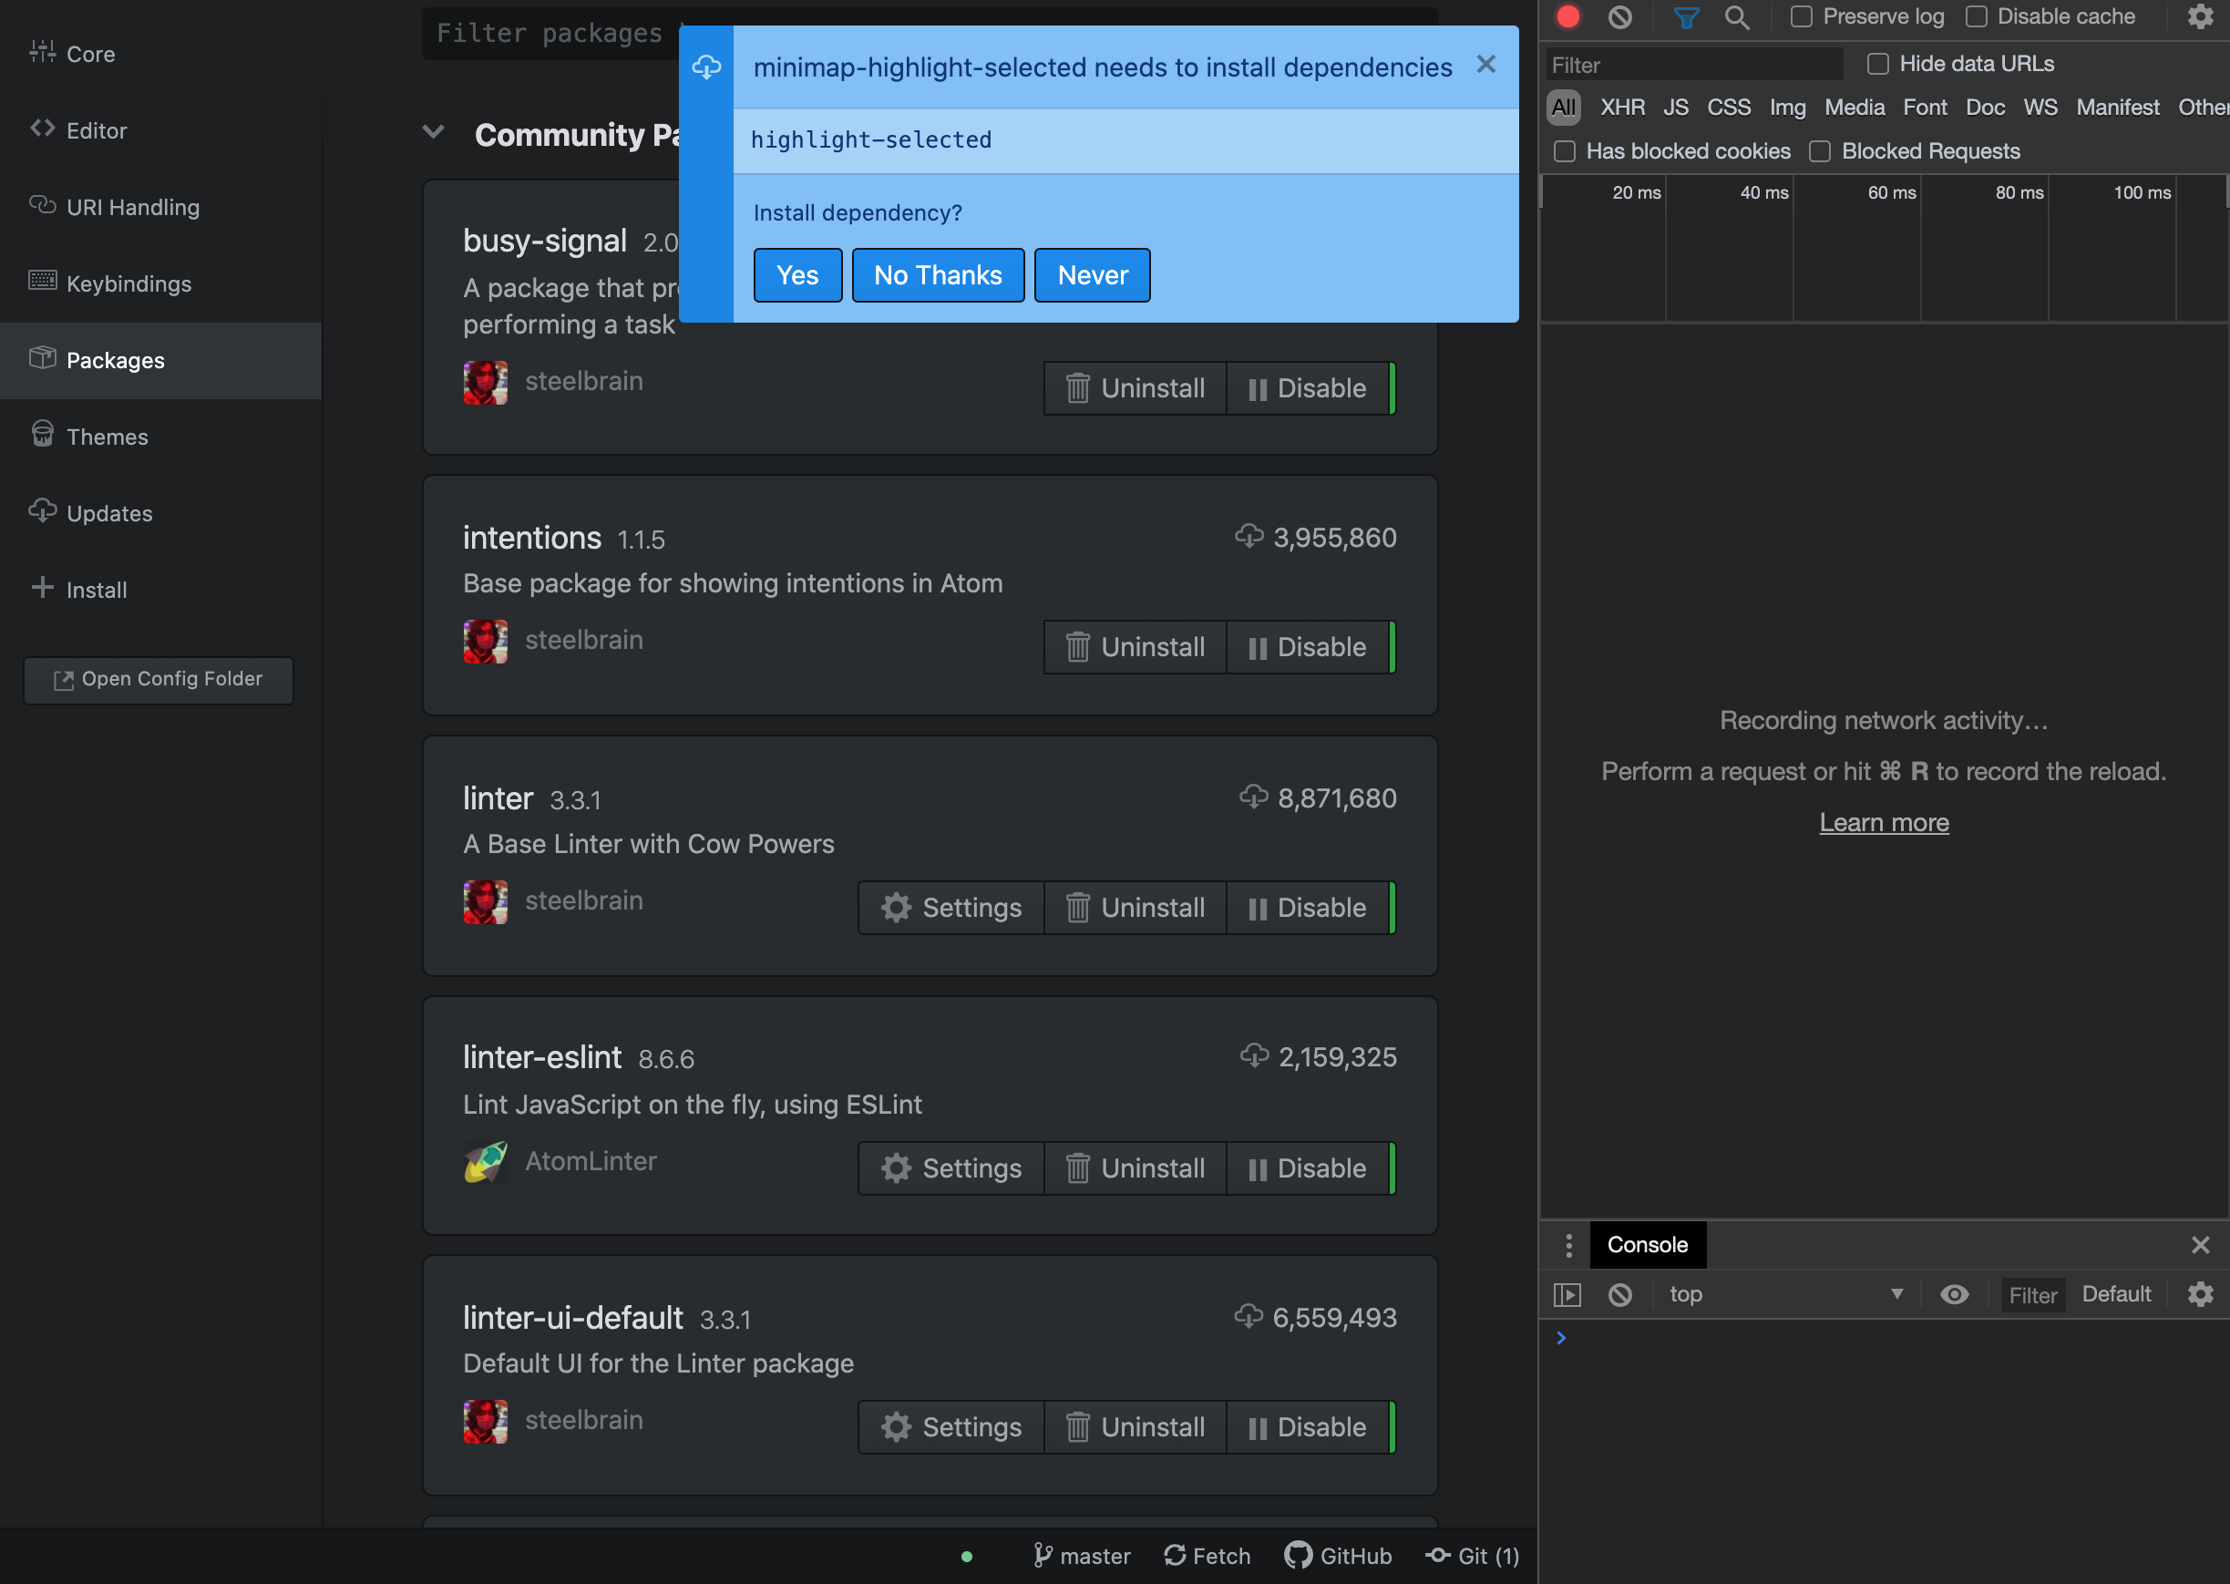
Task: Collapse the Community Packages section
Action: [x=433, y=133]
